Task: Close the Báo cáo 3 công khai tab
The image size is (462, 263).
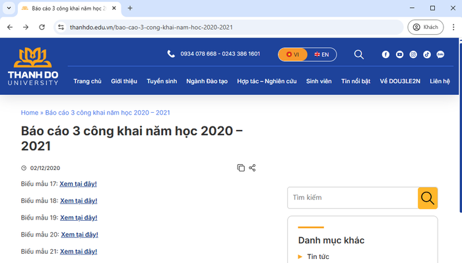Action: click(x=114, y=8)
